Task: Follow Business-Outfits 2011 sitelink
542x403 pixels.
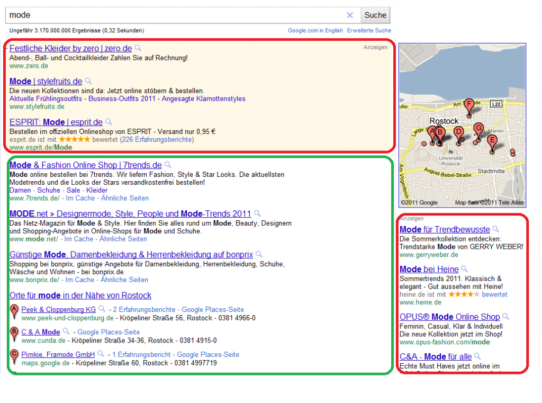Action: click(x=122, y=98)
